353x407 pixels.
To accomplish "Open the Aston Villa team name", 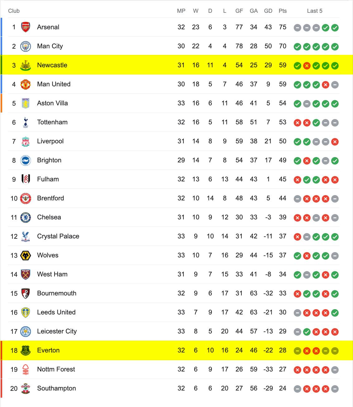I will click(52, 103).
